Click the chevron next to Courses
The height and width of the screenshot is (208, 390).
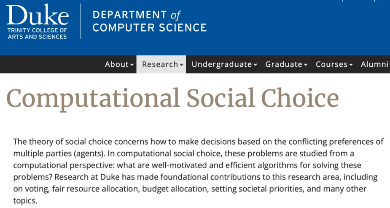tap(351, 65)
